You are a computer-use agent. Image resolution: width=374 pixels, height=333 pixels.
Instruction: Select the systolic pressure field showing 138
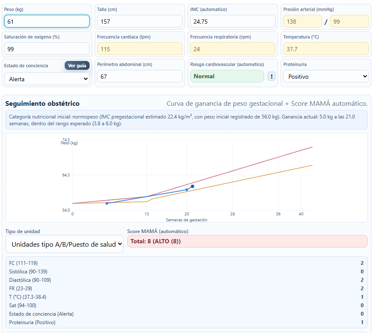(303, 21)
